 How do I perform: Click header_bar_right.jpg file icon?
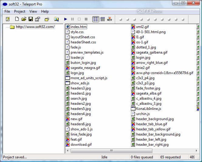pyautogui.click(x=133, y=144)
